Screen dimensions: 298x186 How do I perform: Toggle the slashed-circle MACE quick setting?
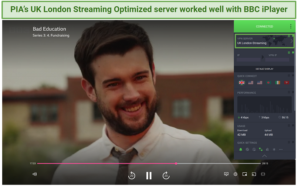(x=247, y=149)
